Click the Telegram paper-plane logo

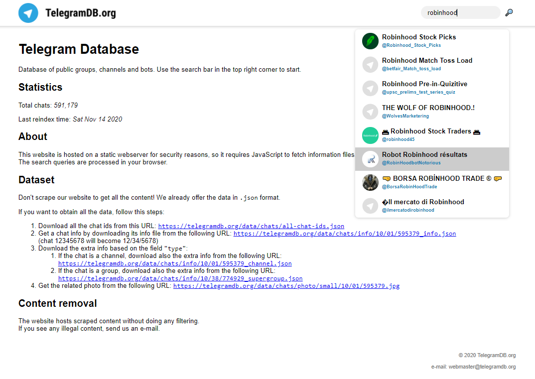click(28, 13)
